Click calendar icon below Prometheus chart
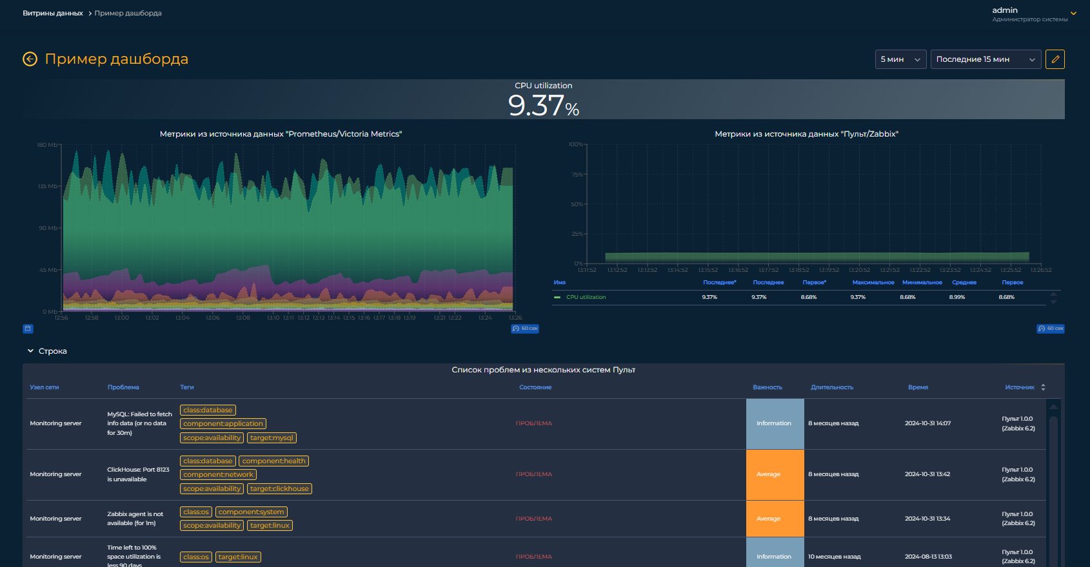Screen dimensions: 1090x567 coord(28,329)
